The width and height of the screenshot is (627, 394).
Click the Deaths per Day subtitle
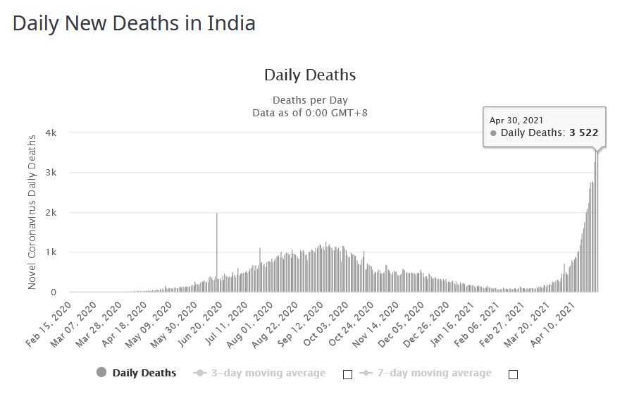[x=310, y=100]
